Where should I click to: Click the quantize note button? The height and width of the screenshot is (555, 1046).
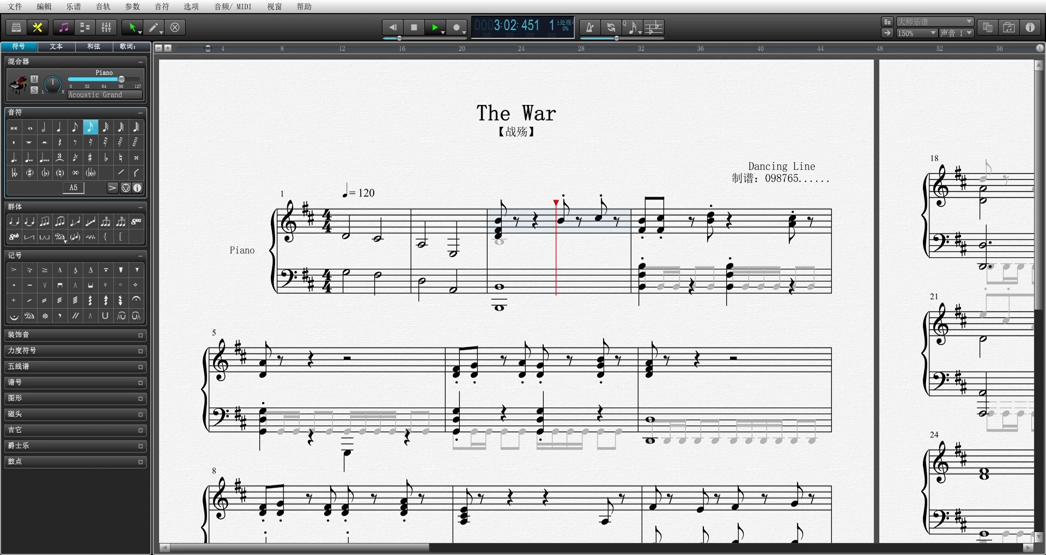point(633,27)
